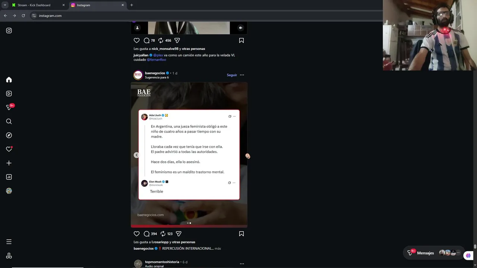Open direct messages icon in sidebar
Image resolution: width=477 pixels, height=268 pixels.
pyautogui.click(x=9, y=107)
